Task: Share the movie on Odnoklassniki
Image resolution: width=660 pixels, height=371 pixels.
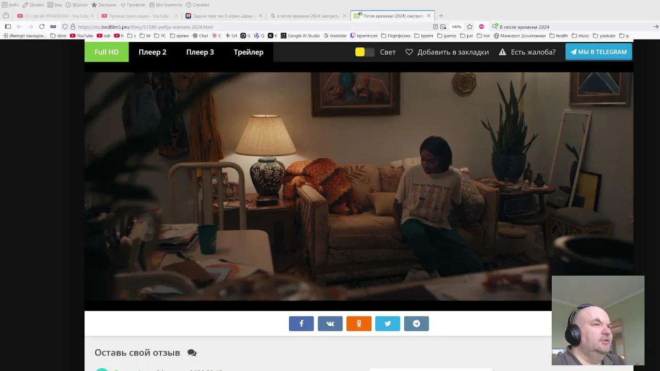Action: (359, 324)
